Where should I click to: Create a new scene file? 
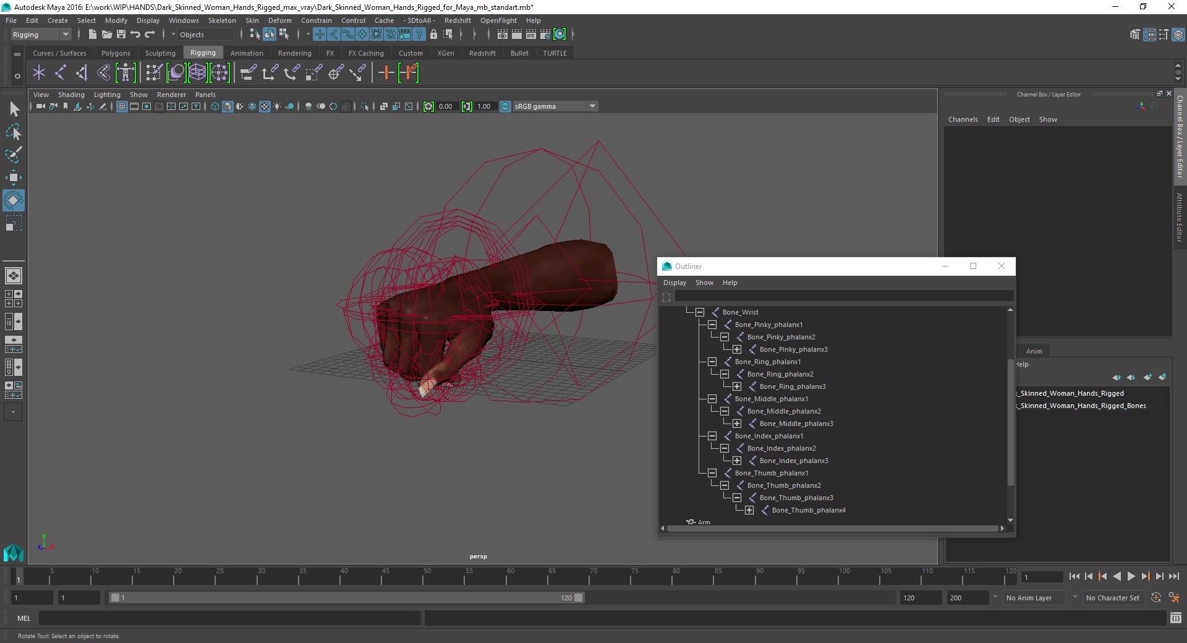[92, 35]
